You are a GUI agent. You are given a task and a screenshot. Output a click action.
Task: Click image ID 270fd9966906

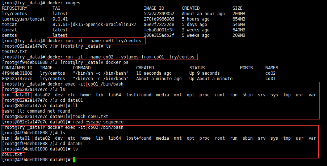(x=159, y=19)
